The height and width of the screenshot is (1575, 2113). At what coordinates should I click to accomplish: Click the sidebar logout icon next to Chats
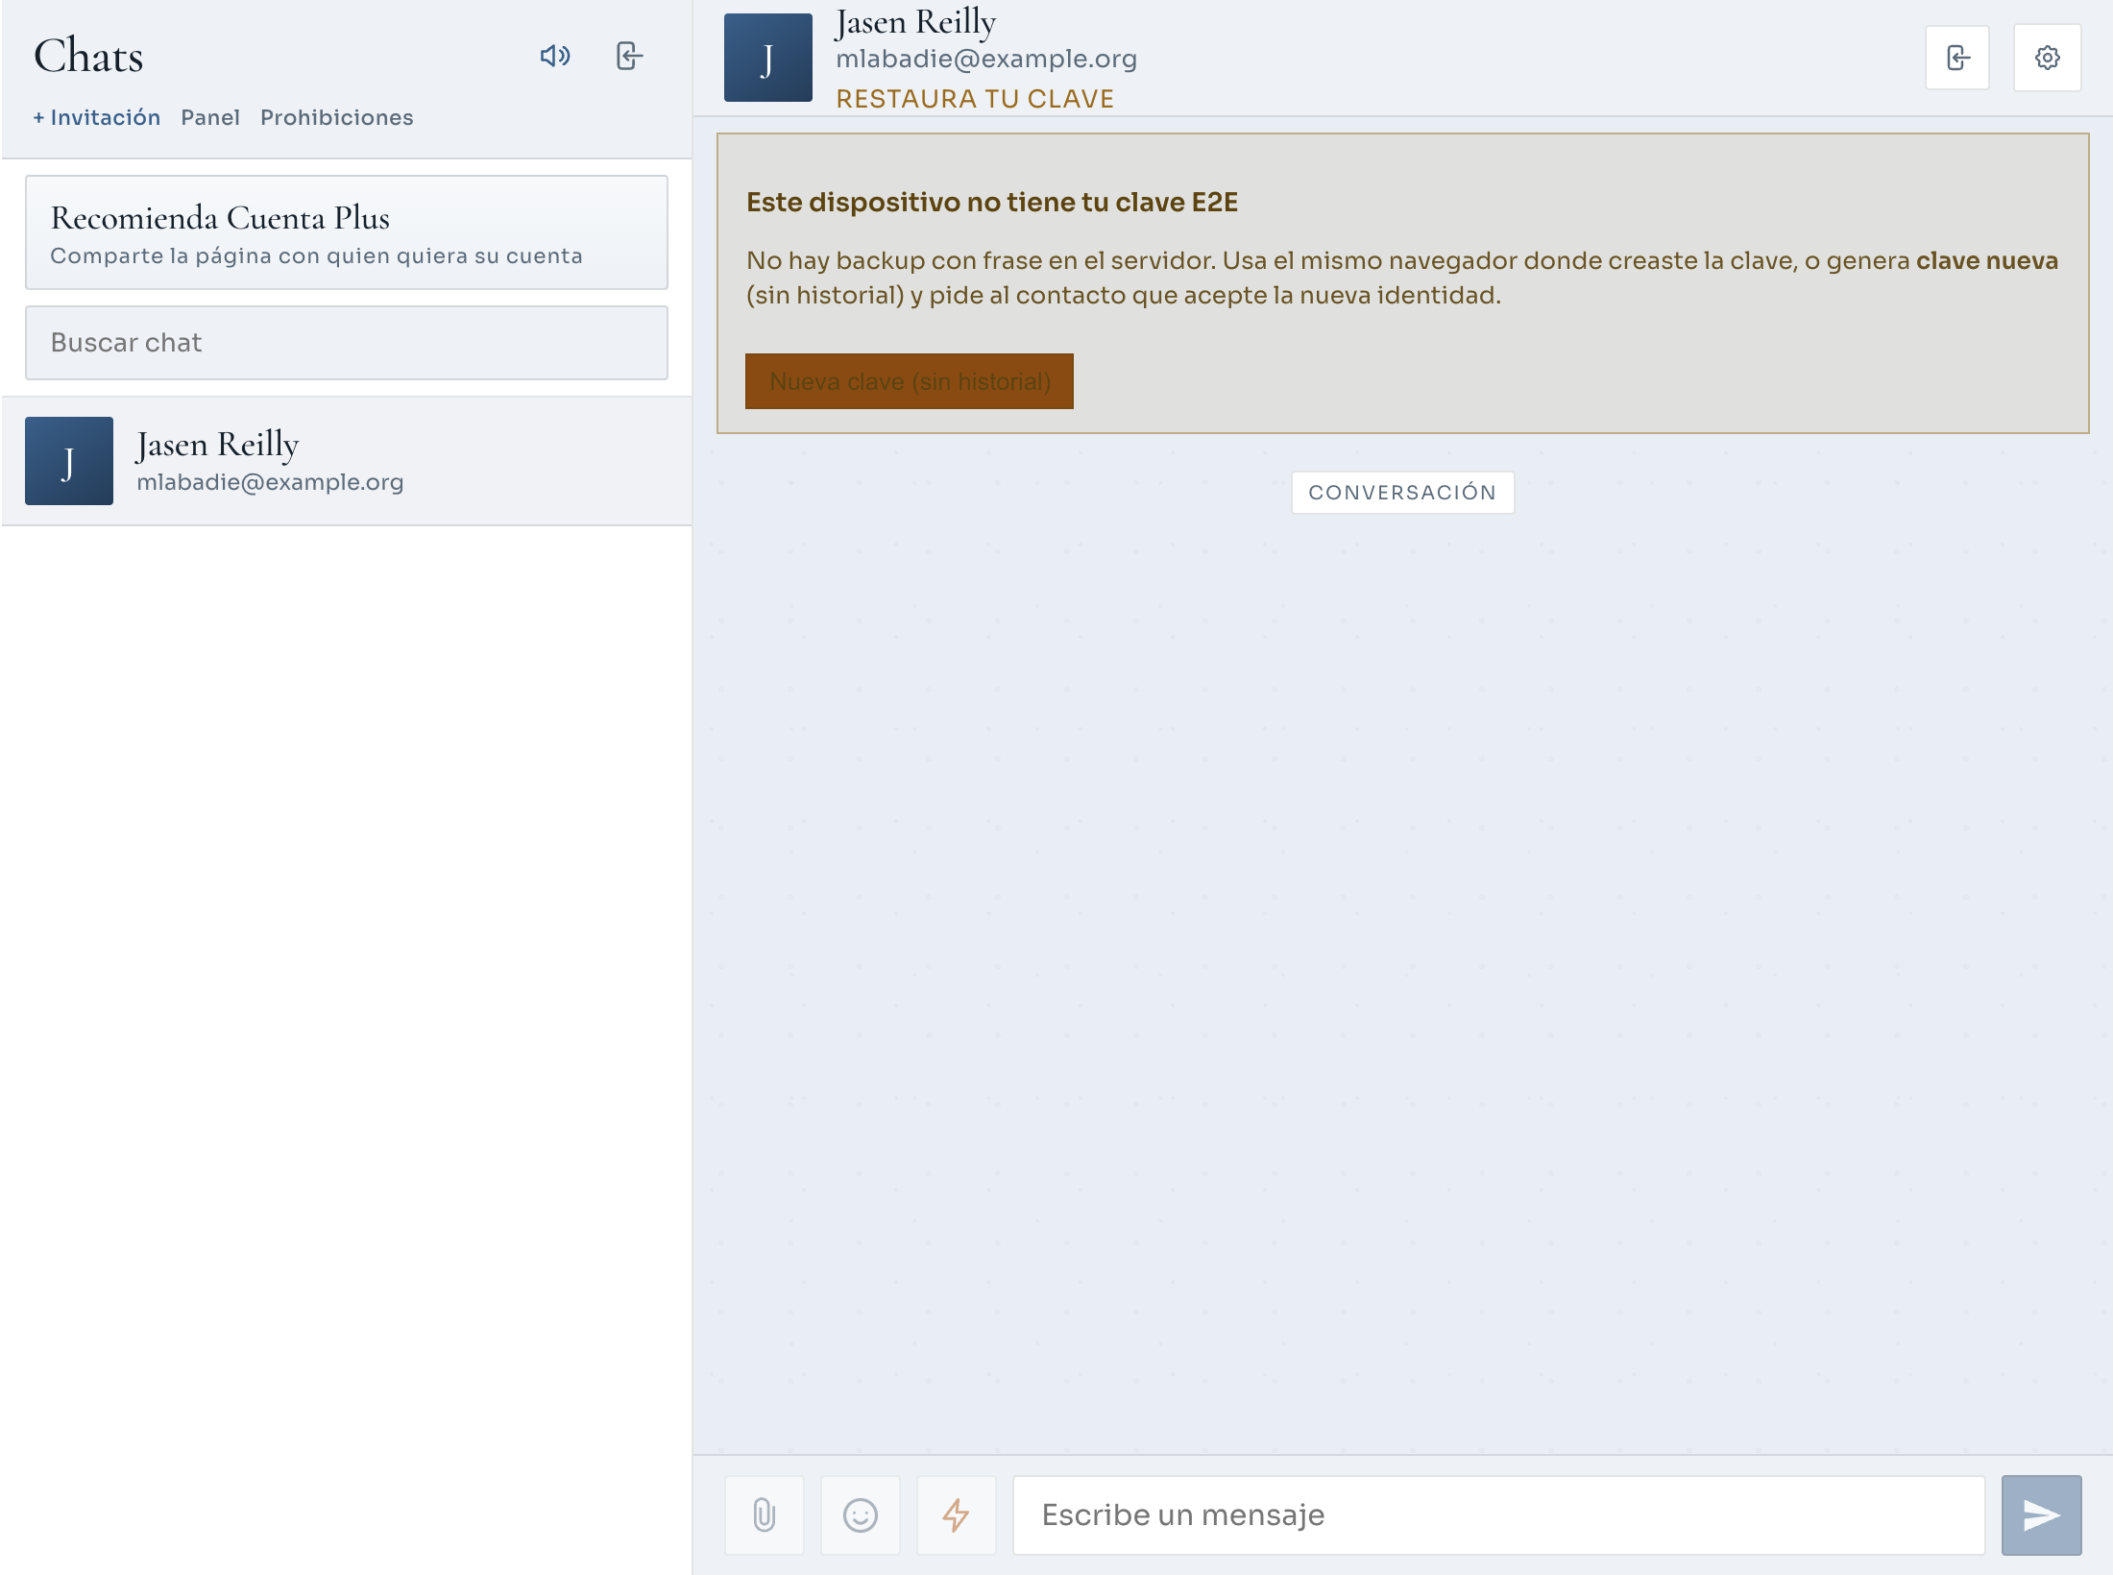click(x=629, y=56)
